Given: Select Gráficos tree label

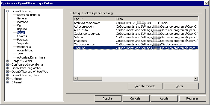Looking at the screenshot, I should pyautogui.click(x=17, y=79).
